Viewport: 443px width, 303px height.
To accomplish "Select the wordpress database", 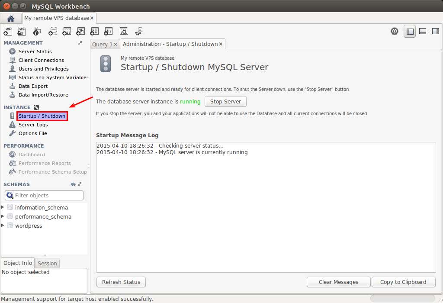I will [x=29, y=226].
